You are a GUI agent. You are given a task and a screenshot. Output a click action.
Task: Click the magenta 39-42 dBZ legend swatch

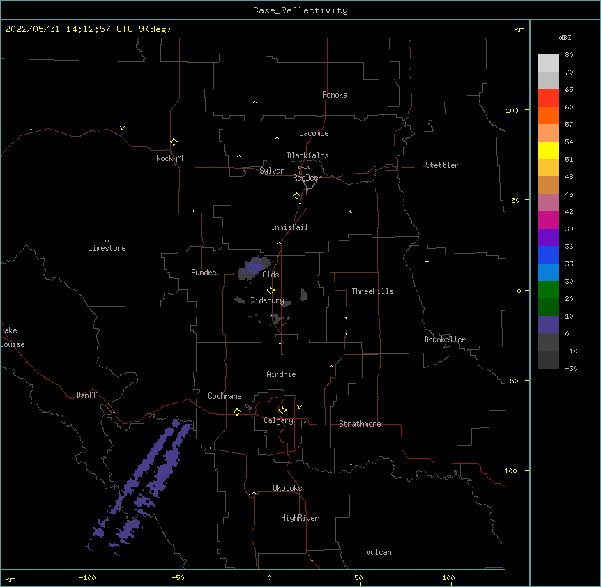pyautogui.click(x=548, y=220)
